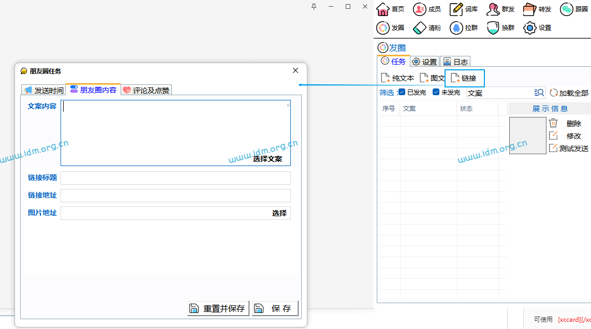Focus the 文案内容 text area
The image size is (591, 329).
pos(175,132)
